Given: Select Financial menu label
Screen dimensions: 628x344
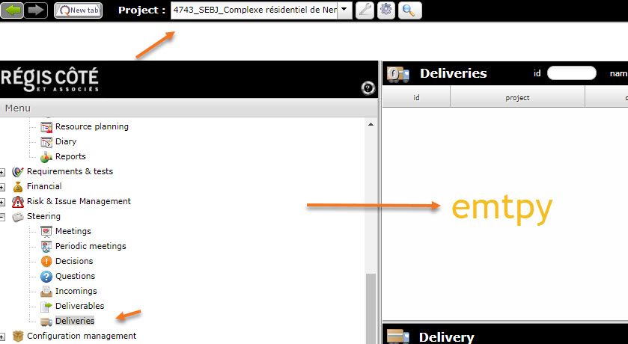Looking at the screenshot, I should click(44, 186).
